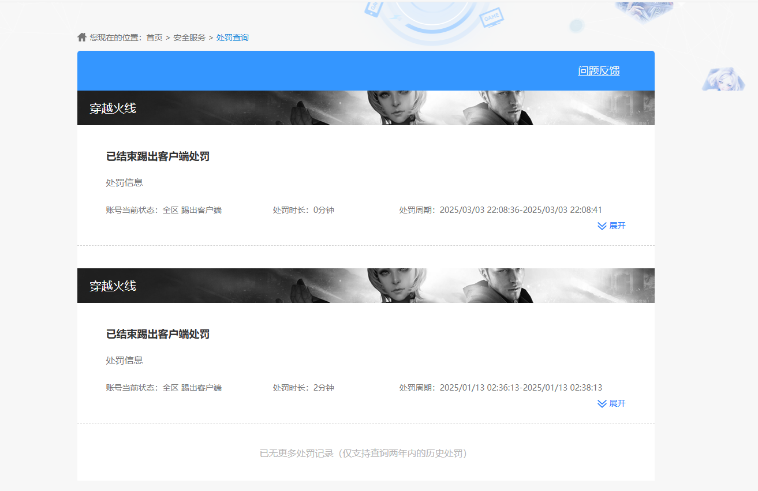Expand the 2025/01/13 penalty record via 展开
758x491 pixels.
[x=611, y=403]
